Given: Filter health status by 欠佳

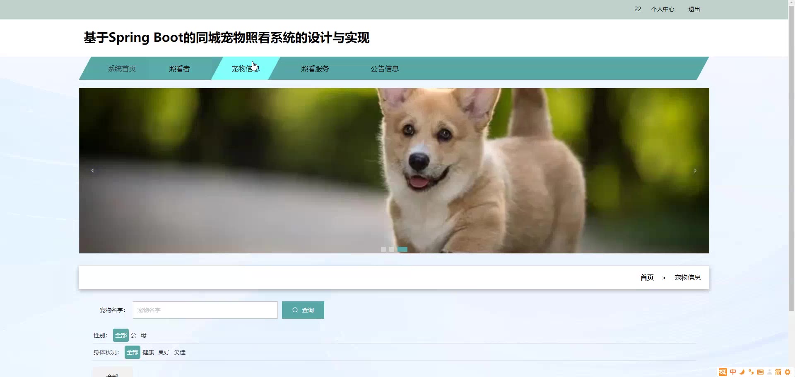Looking at the screenshot, I should click(180, 352).
